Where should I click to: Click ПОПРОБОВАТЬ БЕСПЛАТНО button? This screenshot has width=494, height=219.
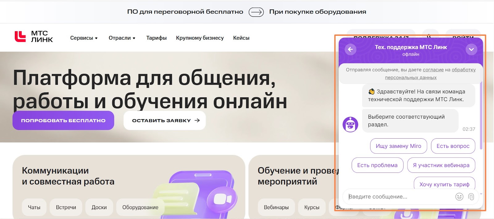tap(63, 120)
